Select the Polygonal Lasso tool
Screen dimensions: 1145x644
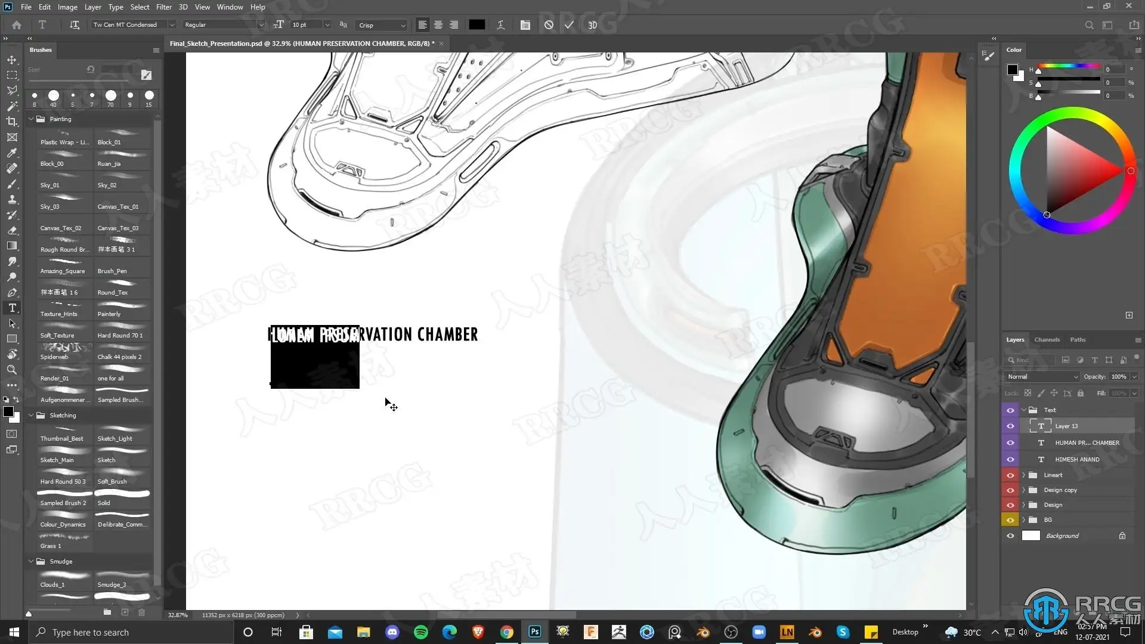coord(12,91)
